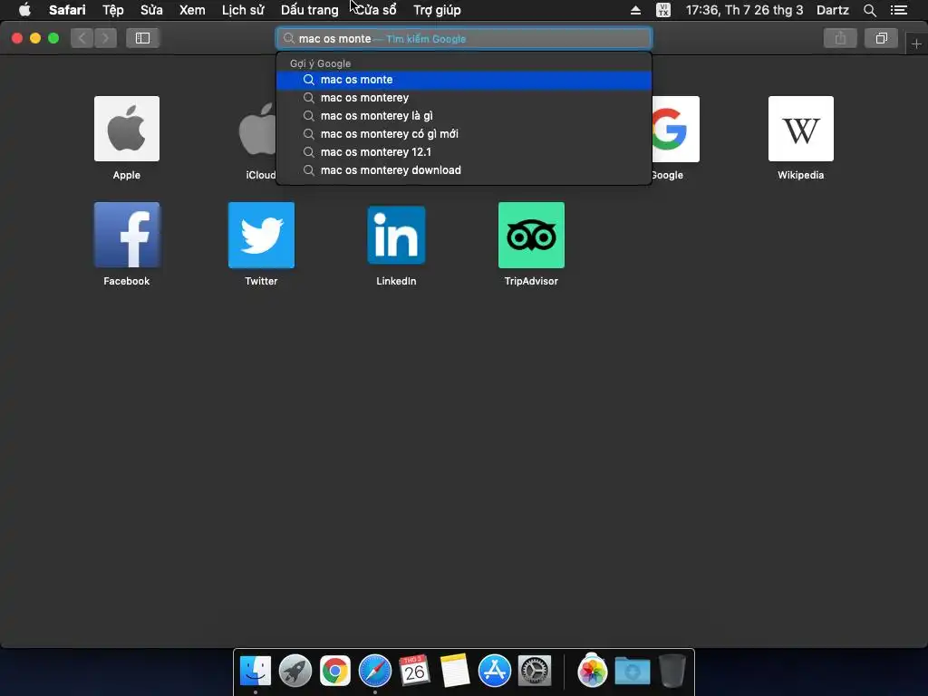Open Launchpad rocket icon in Dock
Viewport: 928px width, 696px height.
(x=295, y=672)
